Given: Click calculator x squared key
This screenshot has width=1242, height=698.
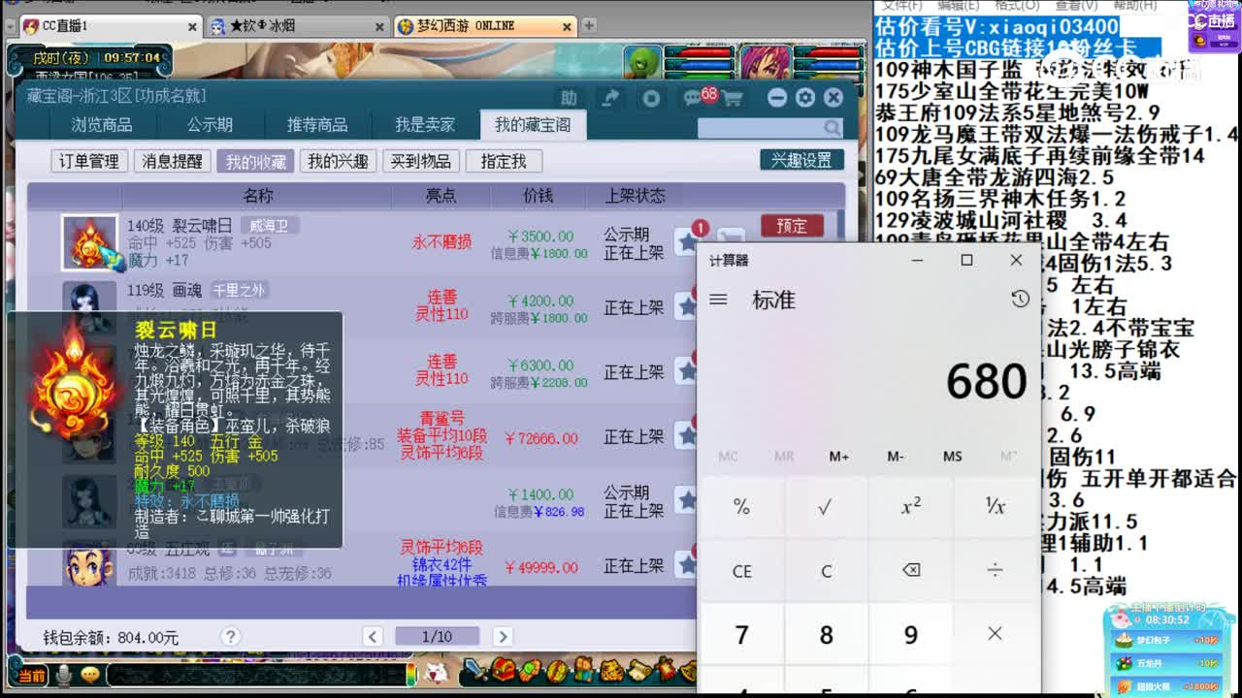Looking at the screenshot, I should coord(910,506).
